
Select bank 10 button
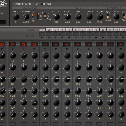(x=103, y=30)
